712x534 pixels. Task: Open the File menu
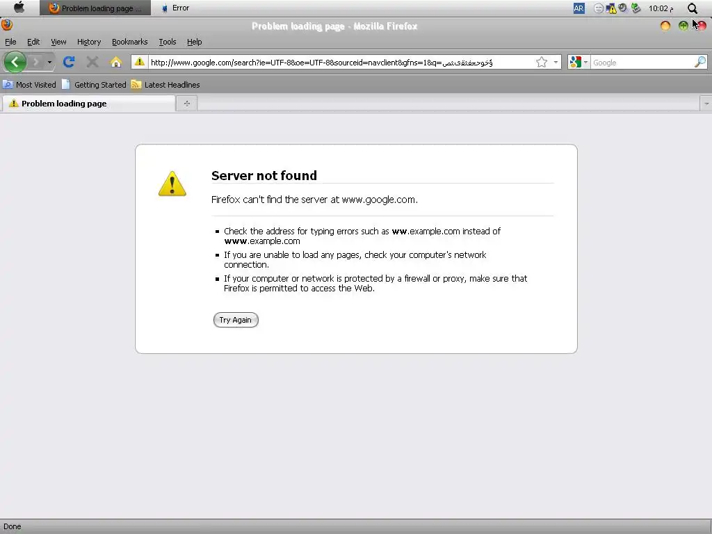10,42
